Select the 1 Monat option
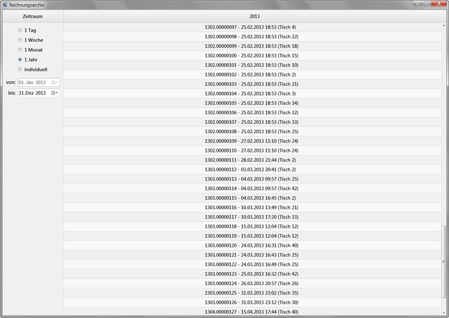 click(x=20, y=50)
